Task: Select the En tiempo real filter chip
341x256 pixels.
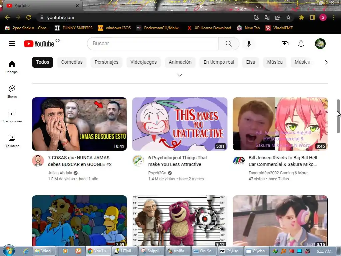Action: point(219,62)
